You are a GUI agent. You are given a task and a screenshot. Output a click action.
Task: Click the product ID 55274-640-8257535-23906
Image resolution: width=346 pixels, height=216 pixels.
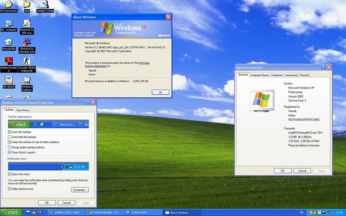(304, 120)
